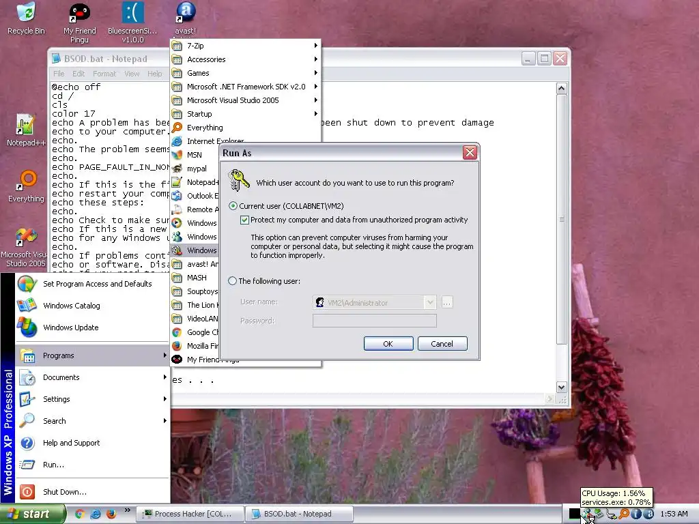Uncheck Protect my computer from unauthorized activity
The image size is (699, 524).
coord(244,220)
